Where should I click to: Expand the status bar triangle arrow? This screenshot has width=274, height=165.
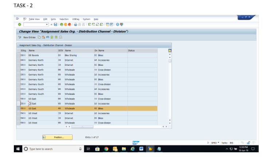208,143
